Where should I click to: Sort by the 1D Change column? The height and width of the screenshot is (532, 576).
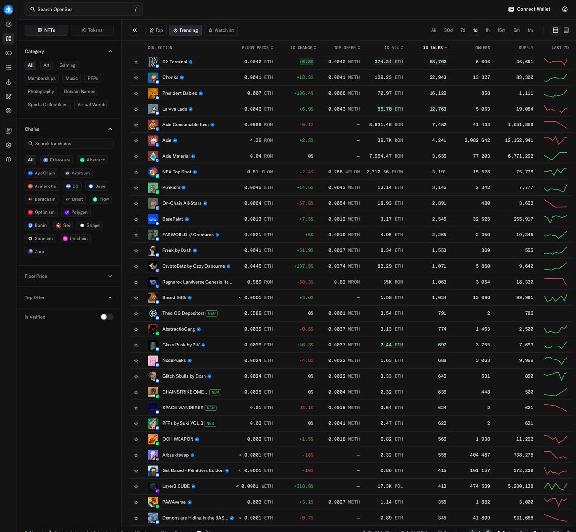[303, 48]
